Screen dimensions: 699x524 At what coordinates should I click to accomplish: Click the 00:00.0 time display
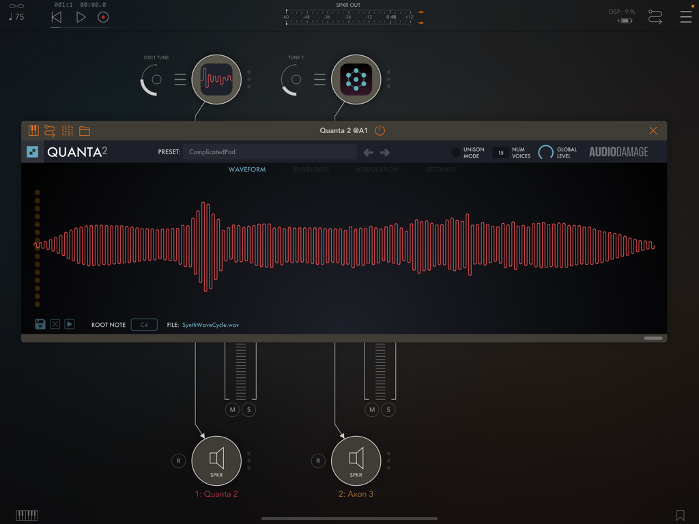[x=93, y=5]
